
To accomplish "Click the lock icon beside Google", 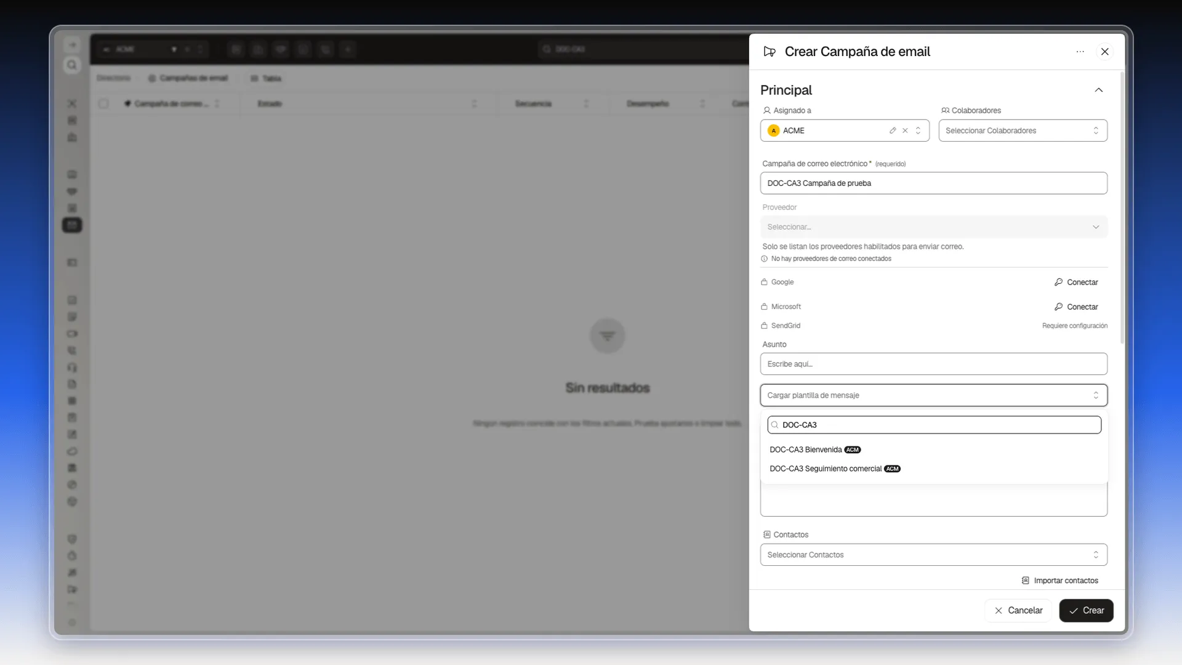I will [x=764, y=282].
